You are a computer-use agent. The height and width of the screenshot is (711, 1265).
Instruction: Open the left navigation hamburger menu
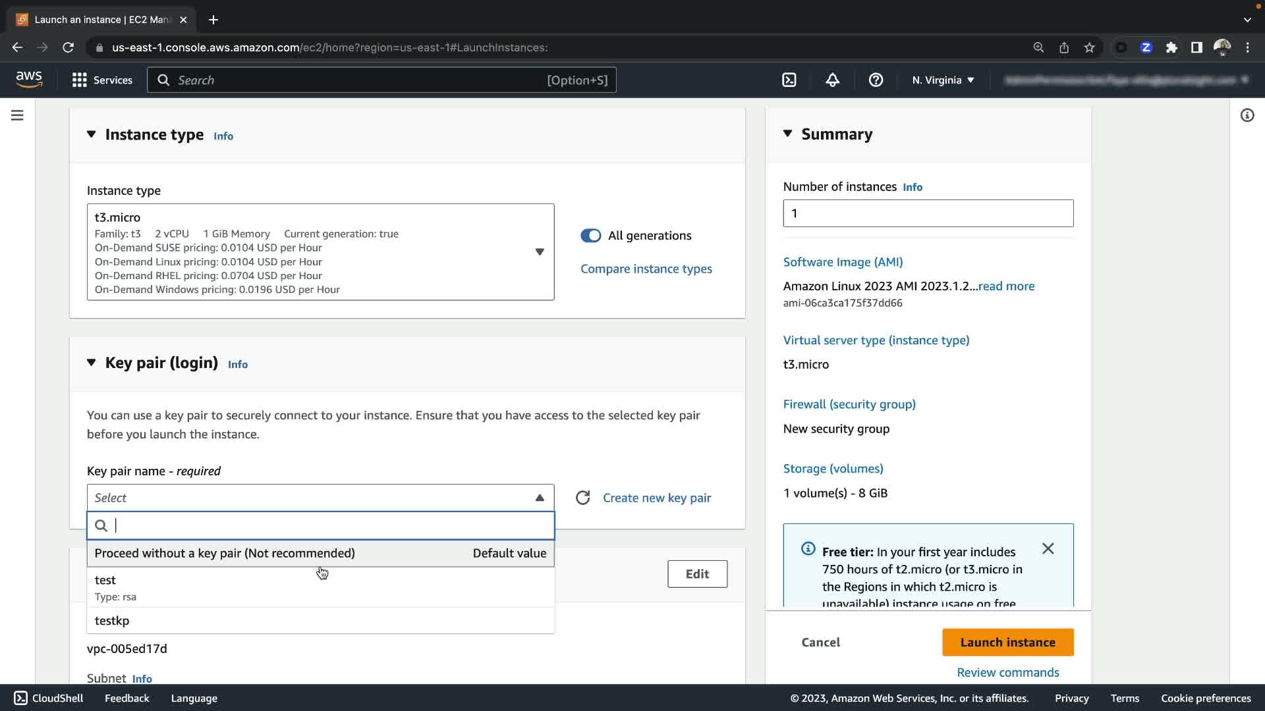pyautogui.click(x=18, y=115)
